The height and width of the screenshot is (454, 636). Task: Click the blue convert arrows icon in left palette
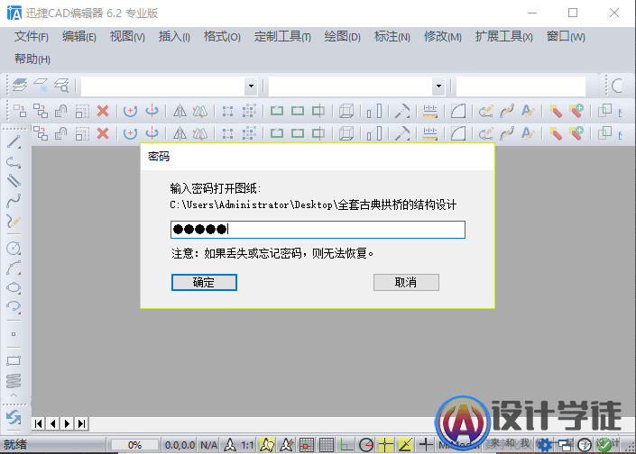click(14, 417)
